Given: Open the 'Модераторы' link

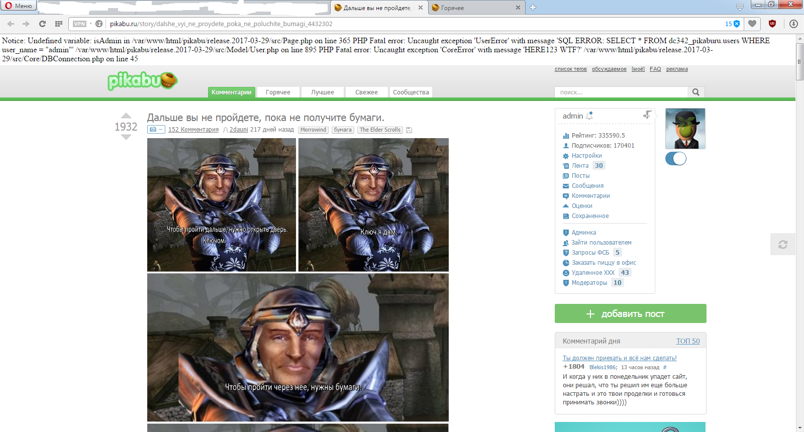Looking at the screenshot, I should [589, 283].
